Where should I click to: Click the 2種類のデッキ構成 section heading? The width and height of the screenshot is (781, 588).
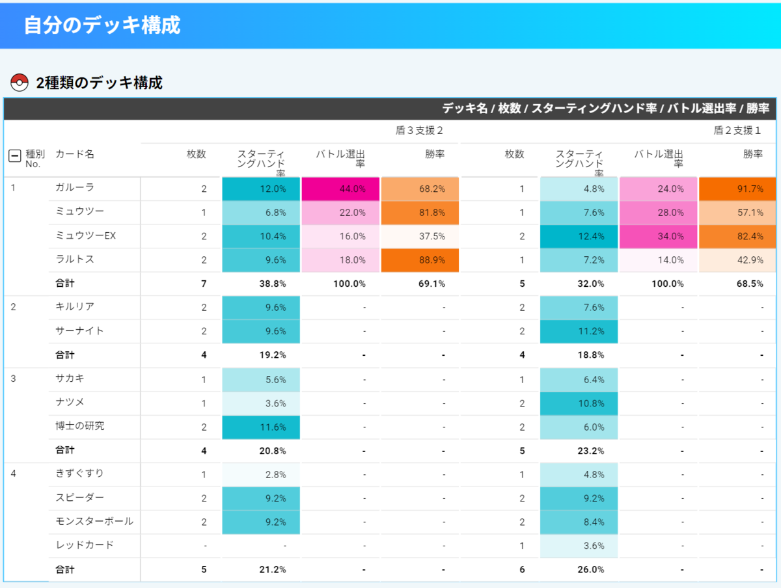point(100,83)
